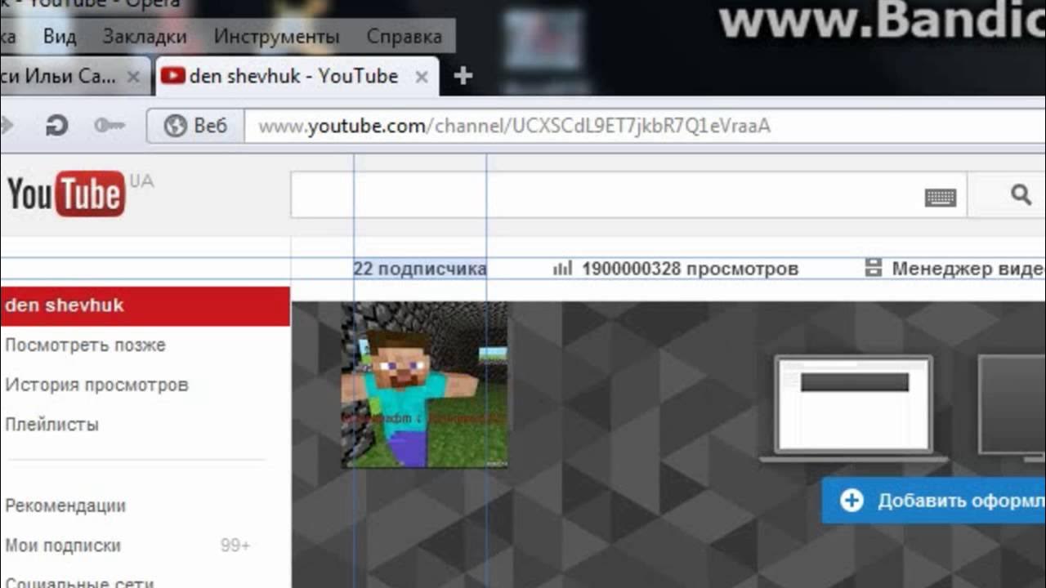Switch to the den shevhuk - YouTube tab
1046x588 pixels.
pos(297,77)
